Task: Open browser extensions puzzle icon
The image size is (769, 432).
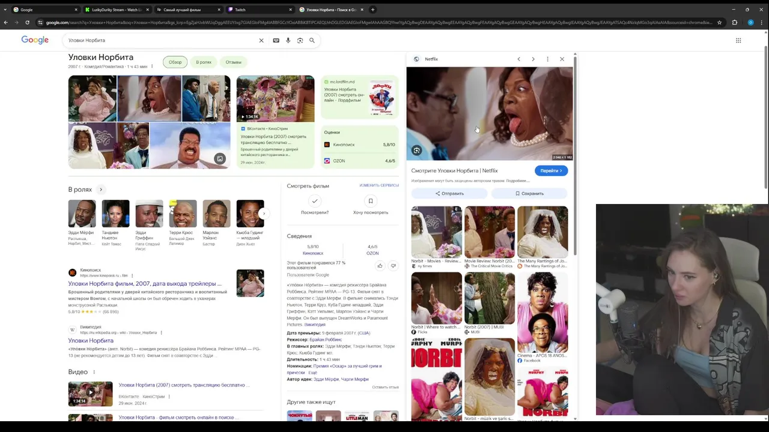Action: coord(734,22)
